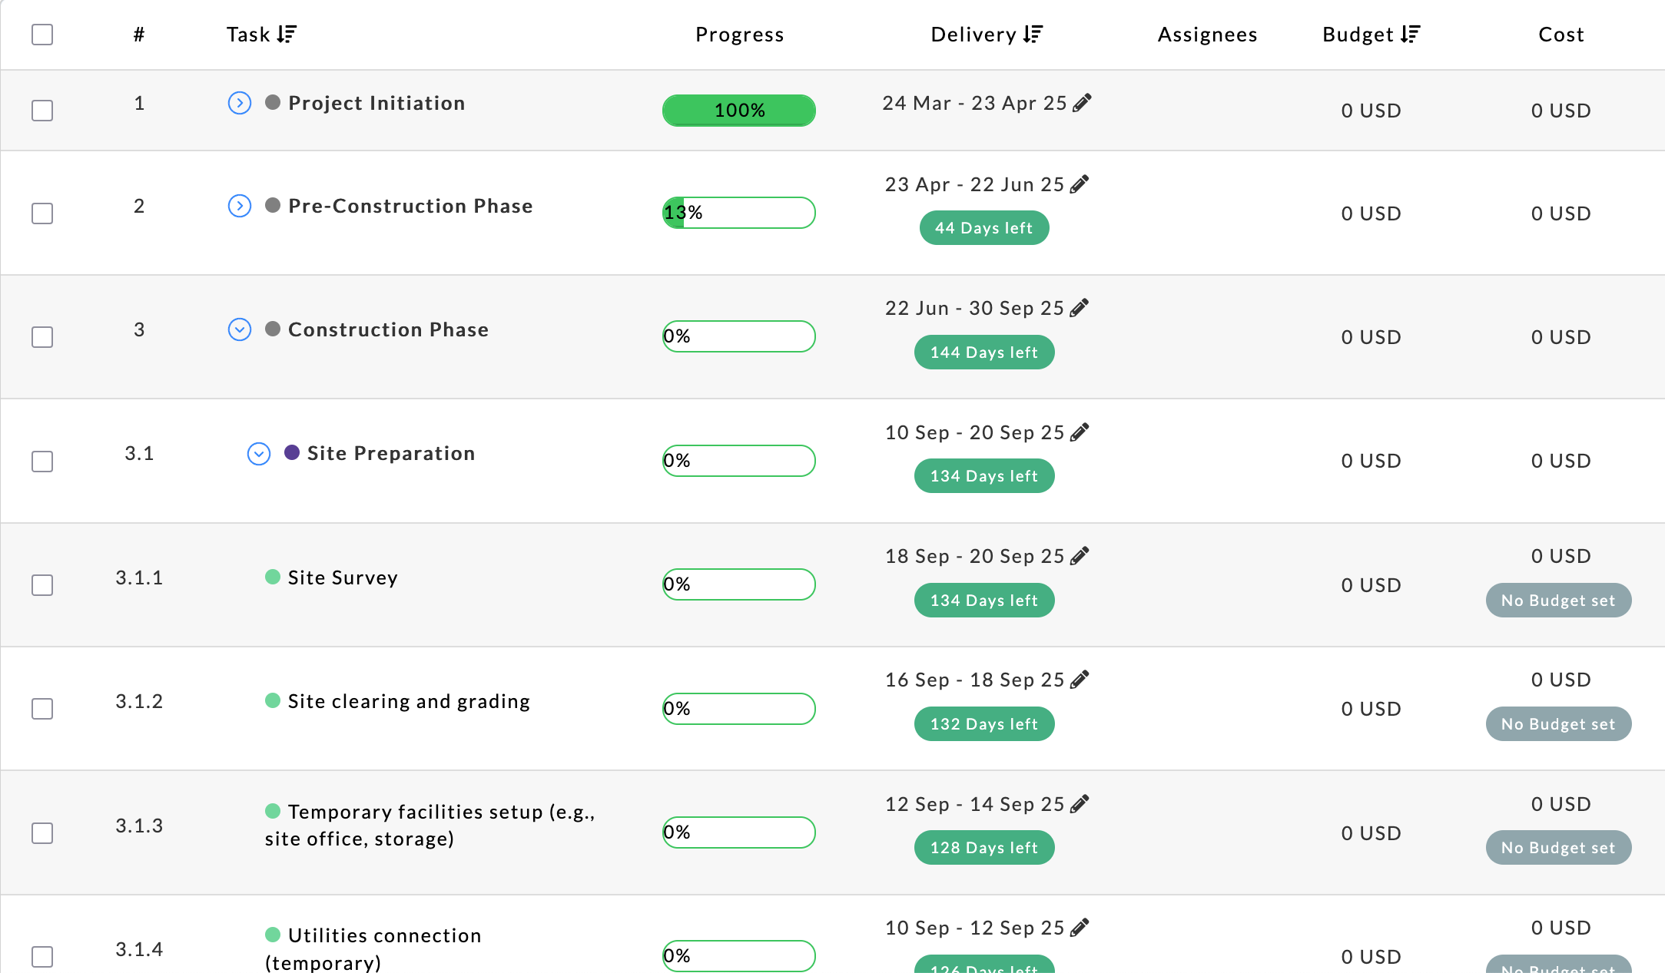Click pencil icon beside 23 Apr - 22 Jun
This screenshot has height=973, width=1665.
(1079, 184)
